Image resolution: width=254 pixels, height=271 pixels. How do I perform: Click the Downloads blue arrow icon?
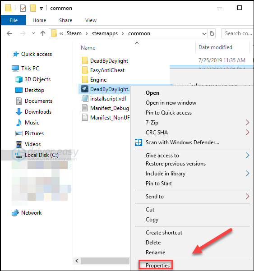tap(19, 112)
